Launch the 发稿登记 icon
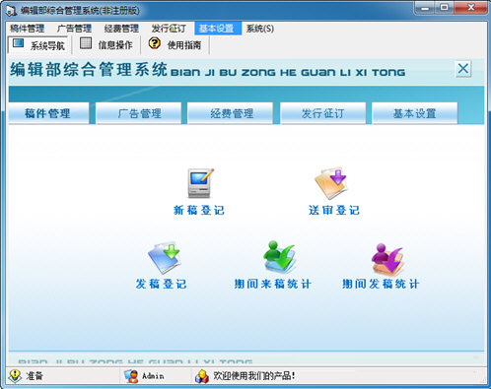 [x=164, y=258]
